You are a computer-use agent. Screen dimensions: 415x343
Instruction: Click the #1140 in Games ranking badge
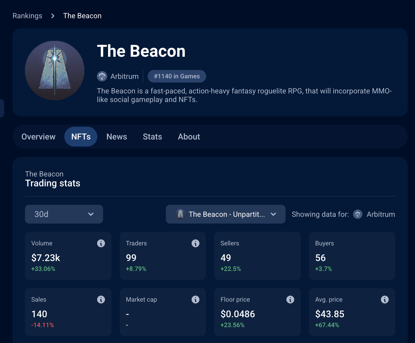tap(177, 76)
